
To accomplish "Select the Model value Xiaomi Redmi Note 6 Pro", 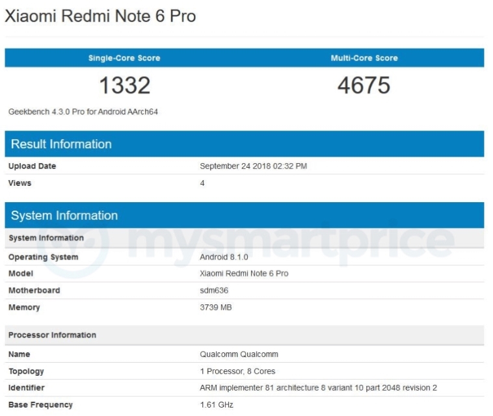I will point(244,274).
